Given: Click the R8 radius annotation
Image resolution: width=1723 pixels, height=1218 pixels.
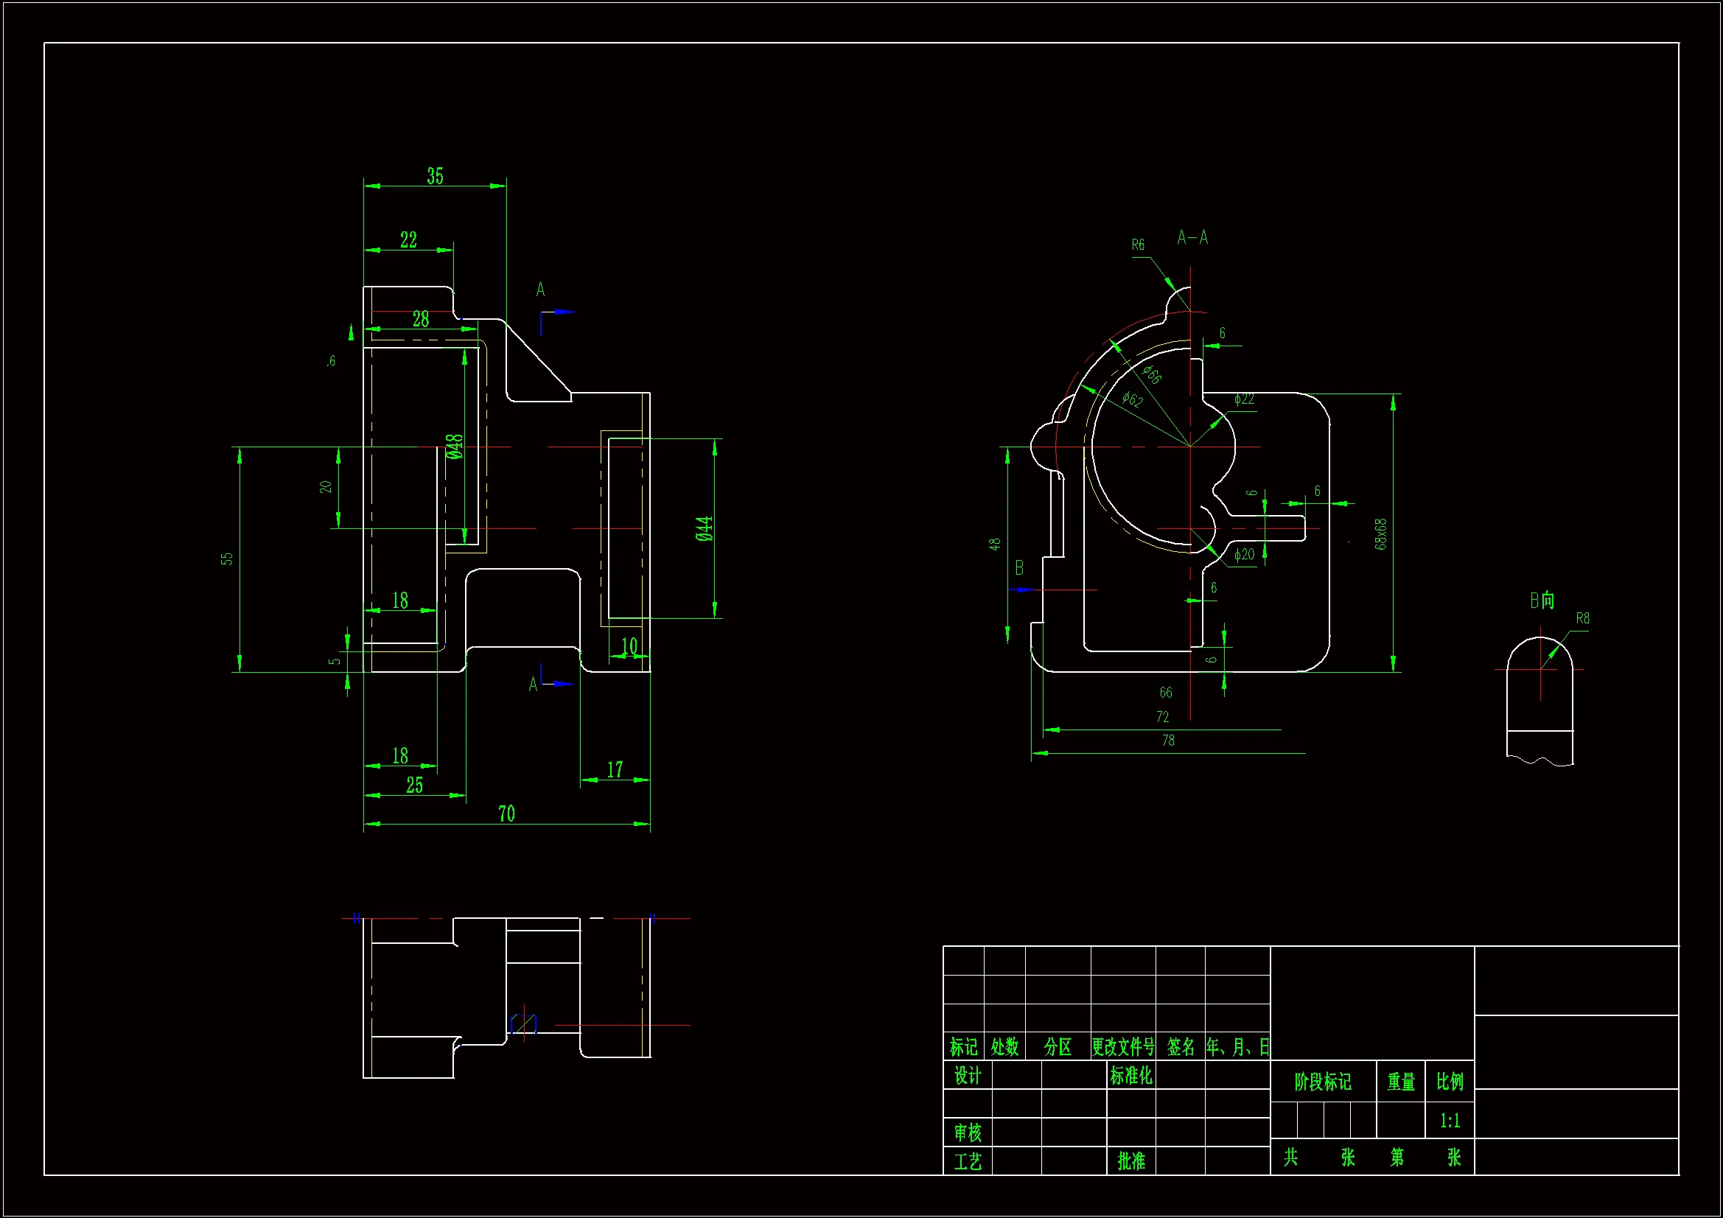Looking at the screenshot, I should coord(1583,619).
